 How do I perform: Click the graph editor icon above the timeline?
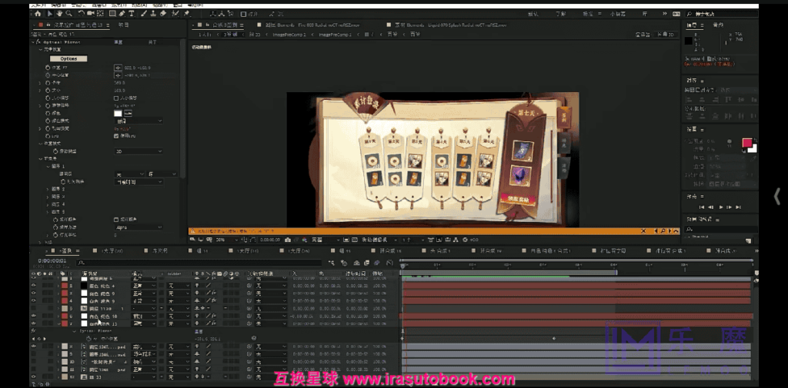(389, 263)
